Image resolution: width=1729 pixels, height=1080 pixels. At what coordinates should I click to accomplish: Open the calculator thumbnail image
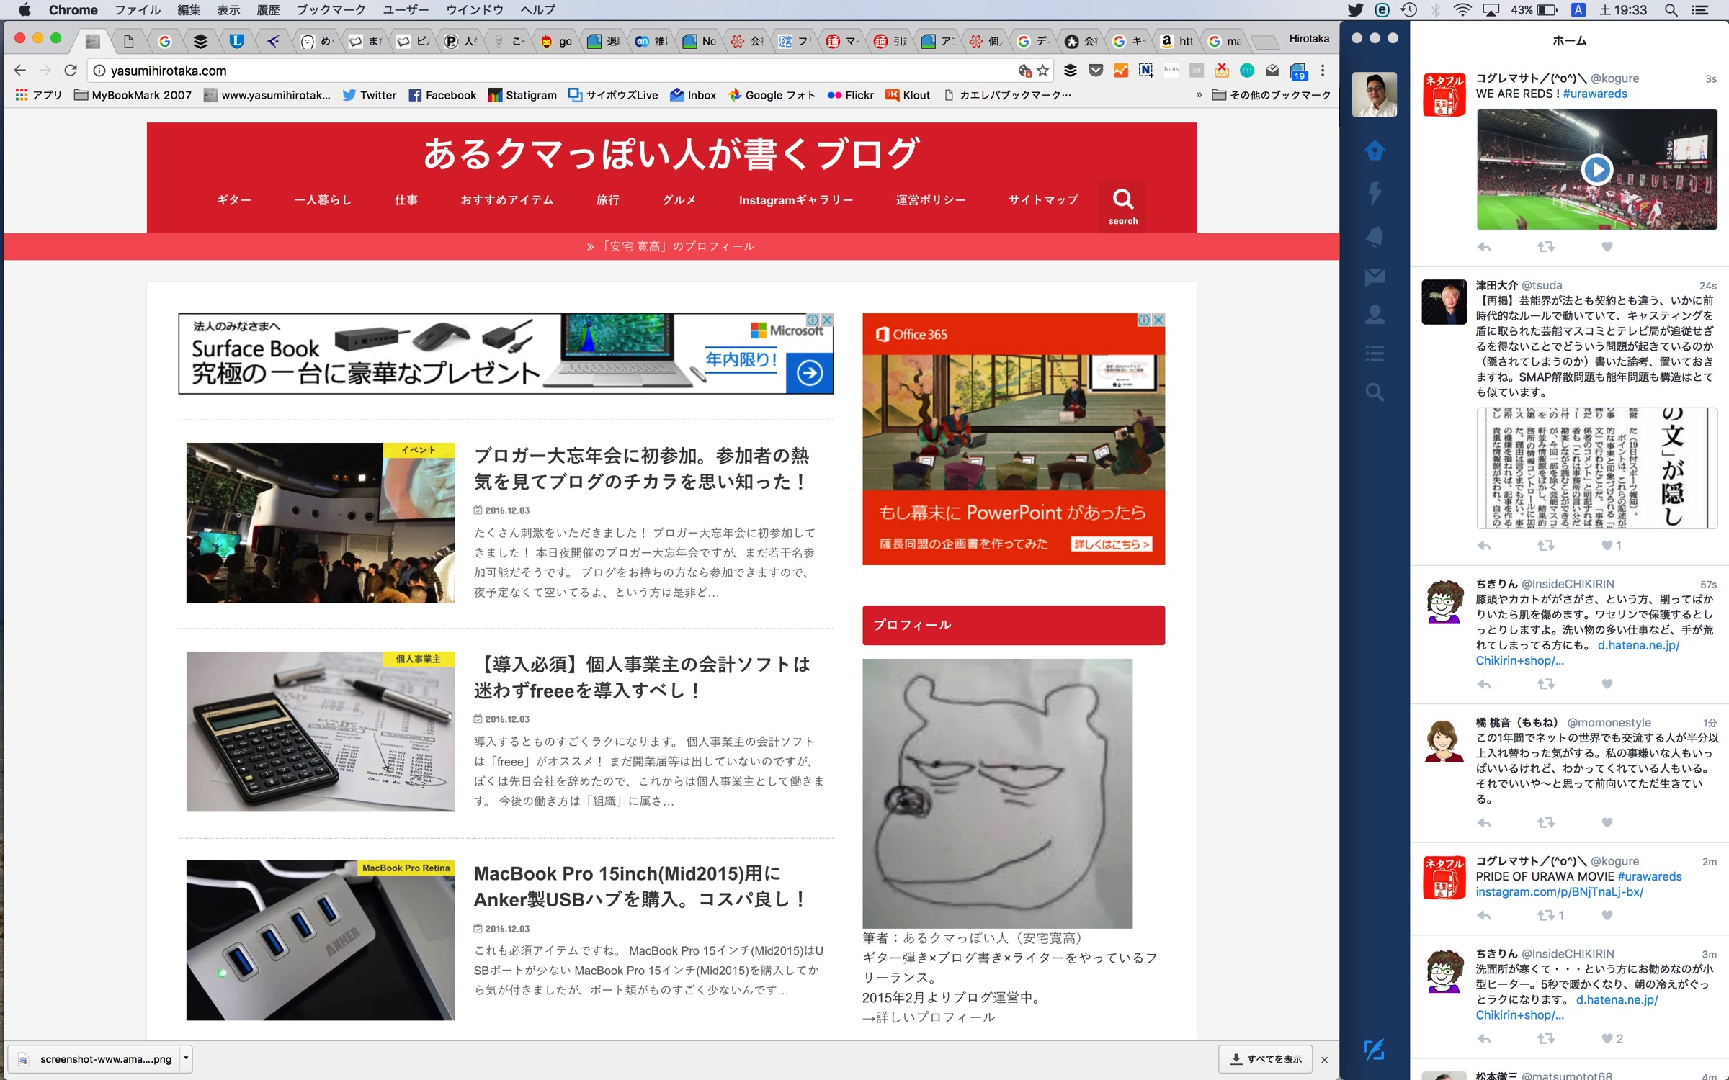[x=321, y=732]
